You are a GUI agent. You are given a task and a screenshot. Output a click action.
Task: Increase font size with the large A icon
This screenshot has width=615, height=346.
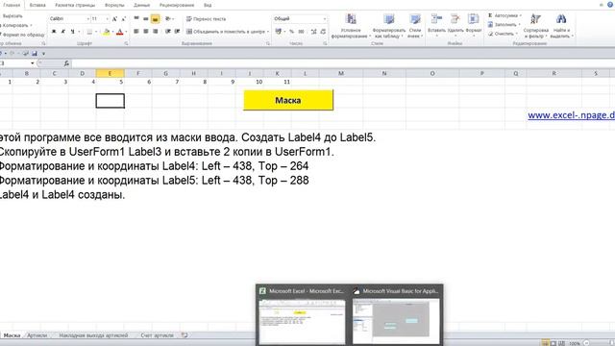click(x=114, y=19)
